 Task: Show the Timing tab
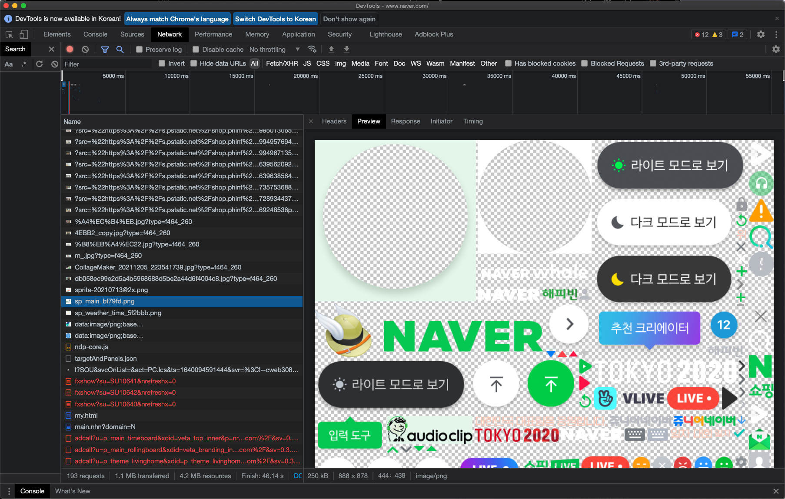[x=473, y=121]
